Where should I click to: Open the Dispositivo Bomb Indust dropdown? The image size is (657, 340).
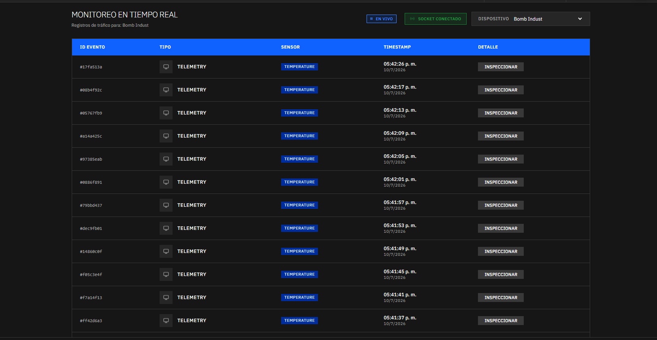531,19
